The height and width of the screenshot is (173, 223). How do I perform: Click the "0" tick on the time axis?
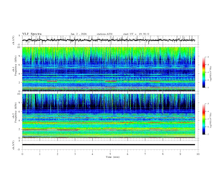coord(22,154)
